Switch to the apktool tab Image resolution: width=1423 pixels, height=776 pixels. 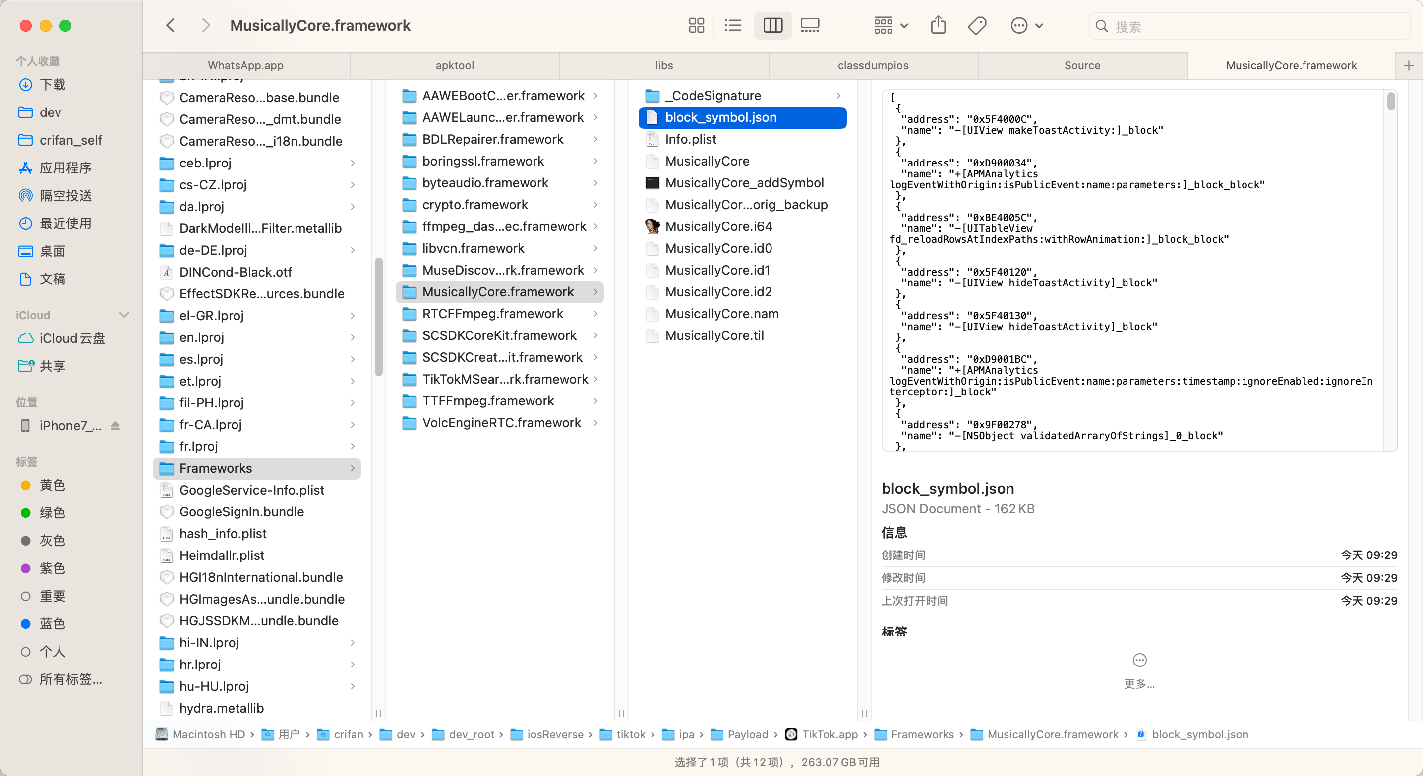(x=455, y=66)
